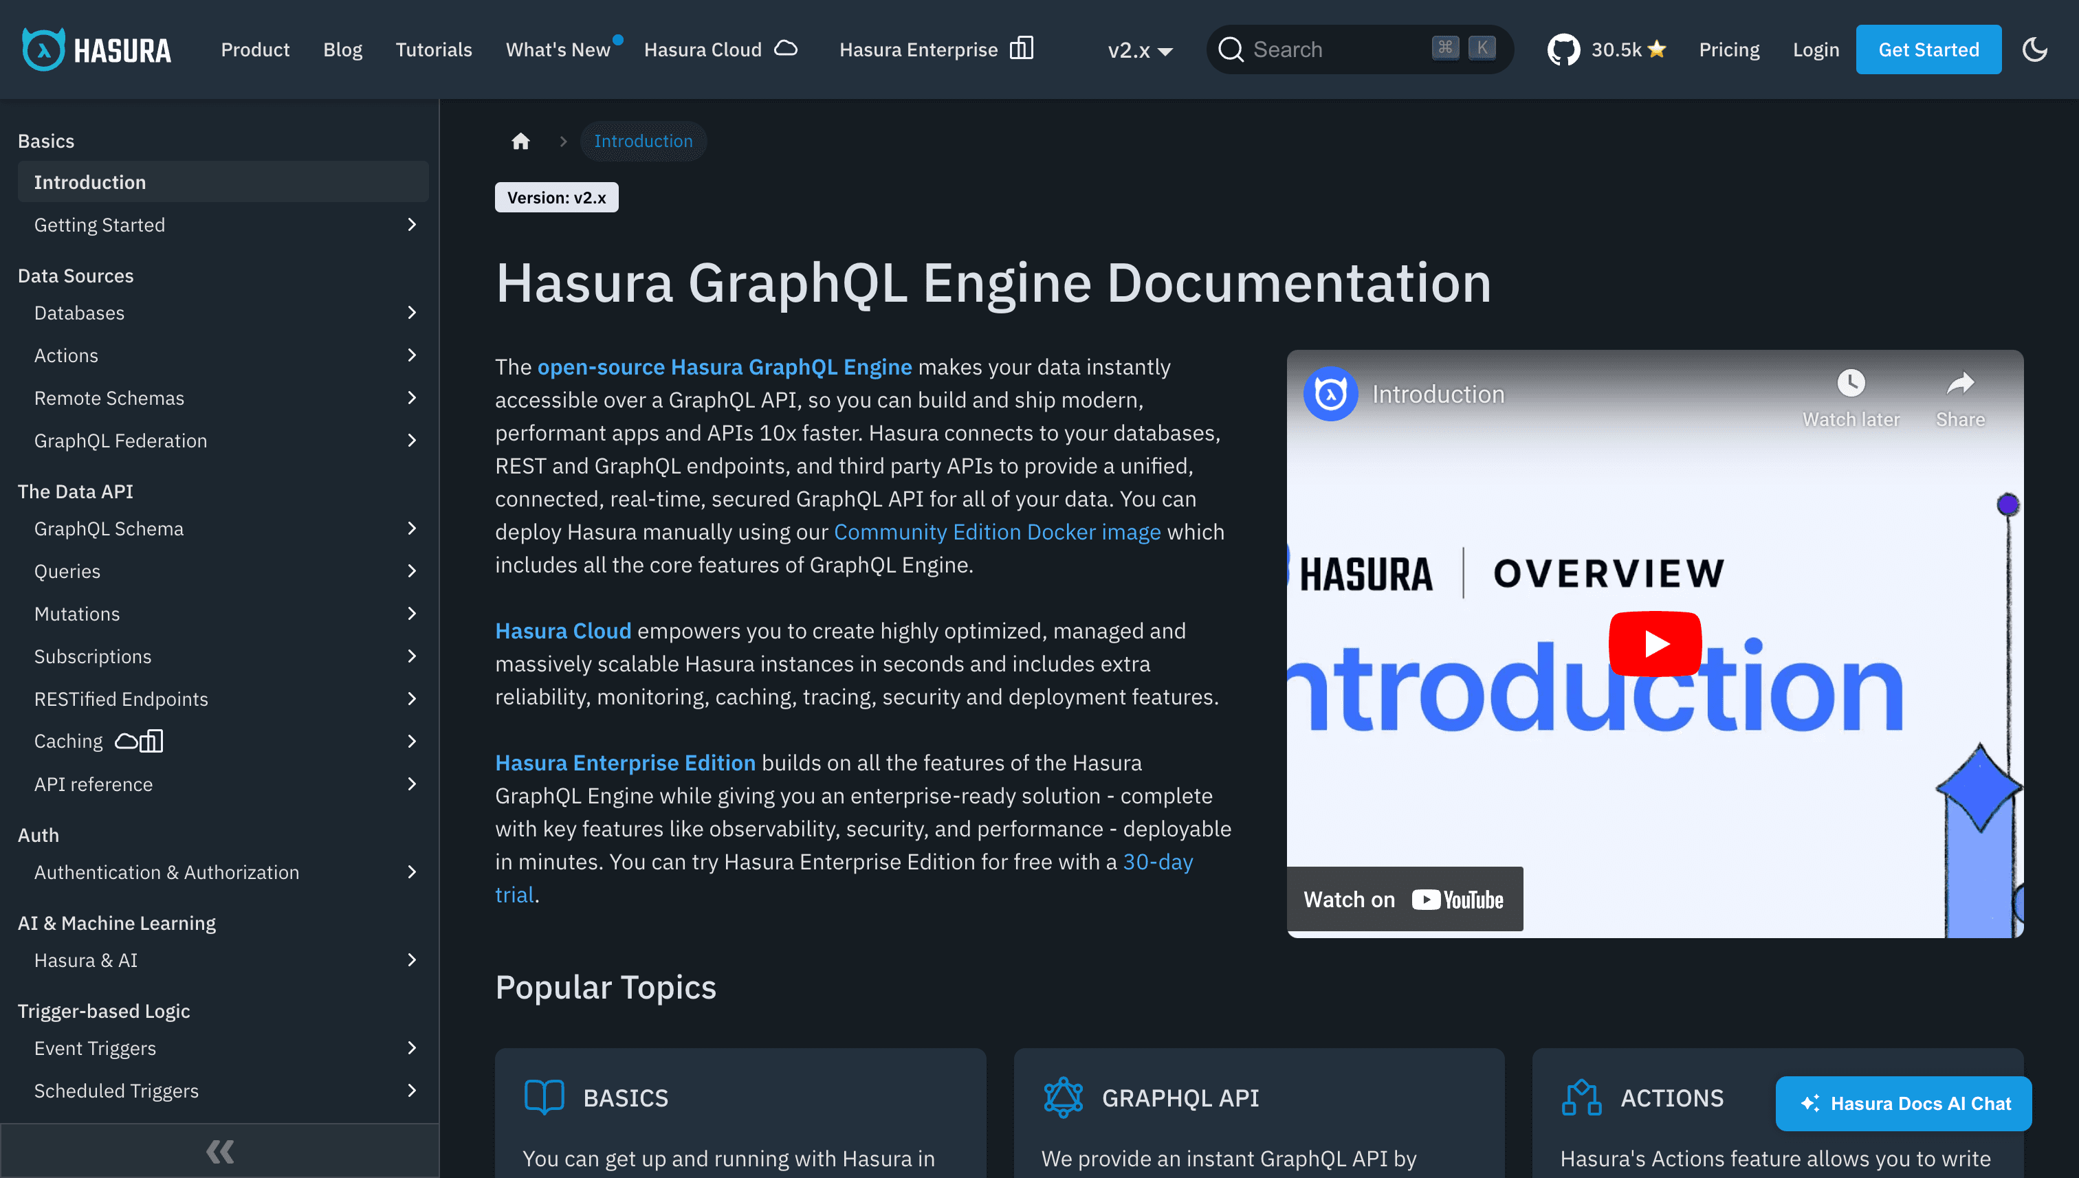Expand Scheduled Triggers item
2079x1178 pixels.
point(412,1091)
